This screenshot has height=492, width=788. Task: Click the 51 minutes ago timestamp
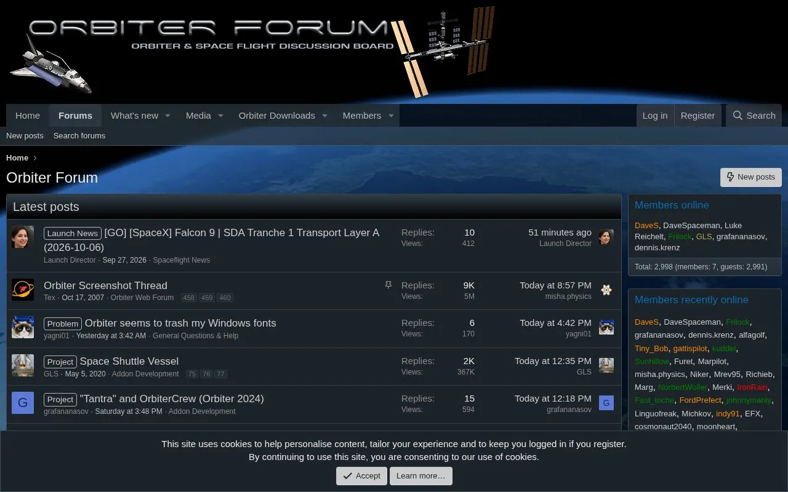560,232
